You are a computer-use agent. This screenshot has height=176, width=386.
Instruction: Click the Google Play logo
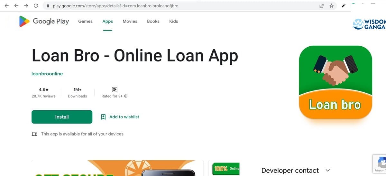(44, 21)
